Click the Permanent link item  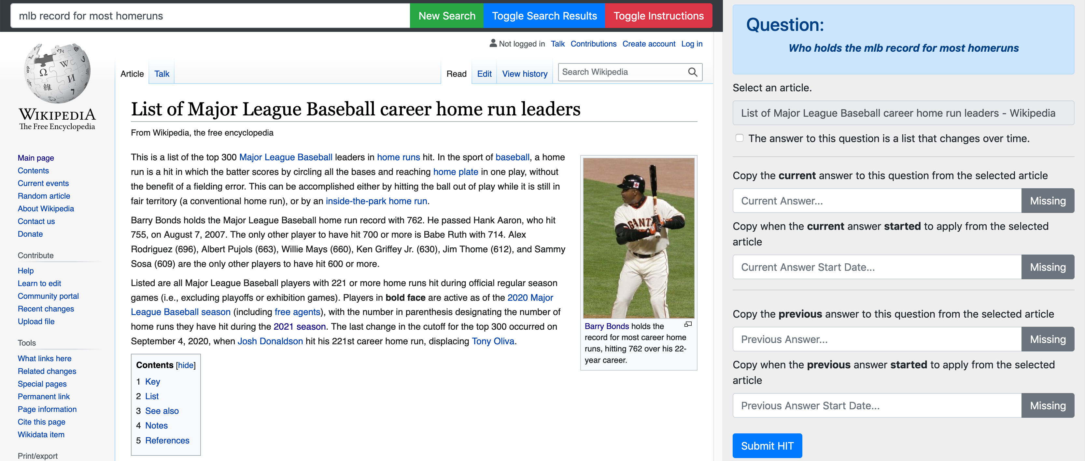coord(44,396)
